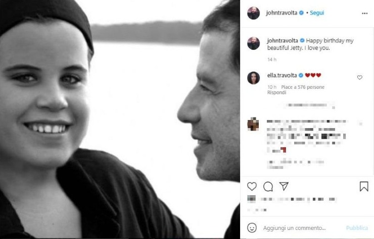Open ella.travolta's profile avatar
This screenshot has width=374, height=239.
coord(254,78)
